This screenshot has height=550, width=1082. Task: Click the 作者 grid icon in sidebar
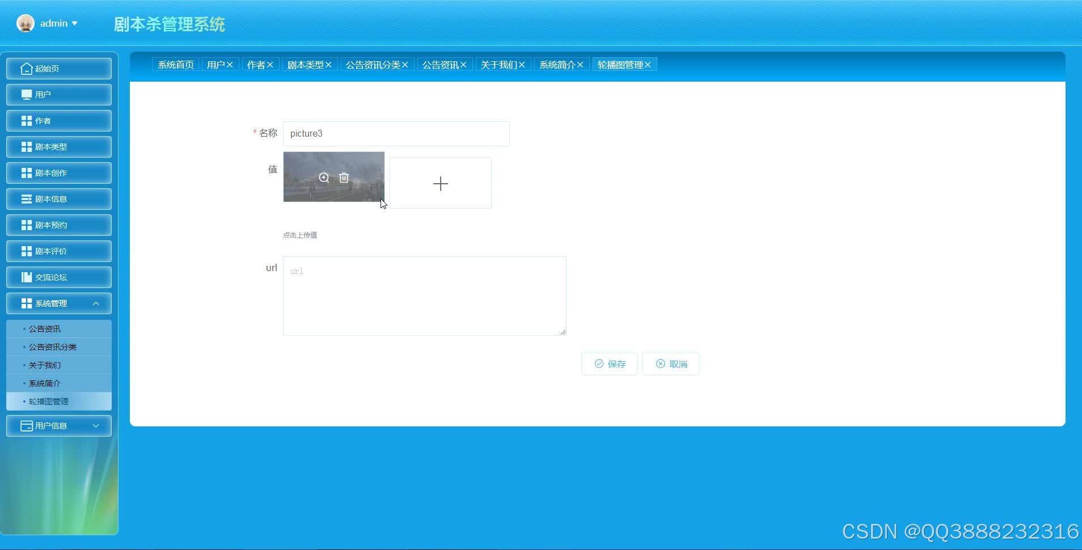pyautogui.click(x=26, y=121)
